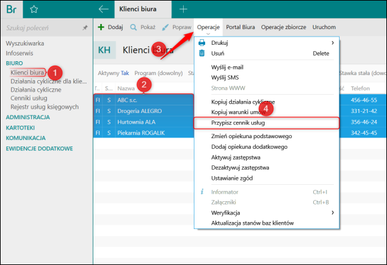This screenshot has width=387, height=265.
Task: Click the Popraw pencil icon
Action: [x=165, y=28]
